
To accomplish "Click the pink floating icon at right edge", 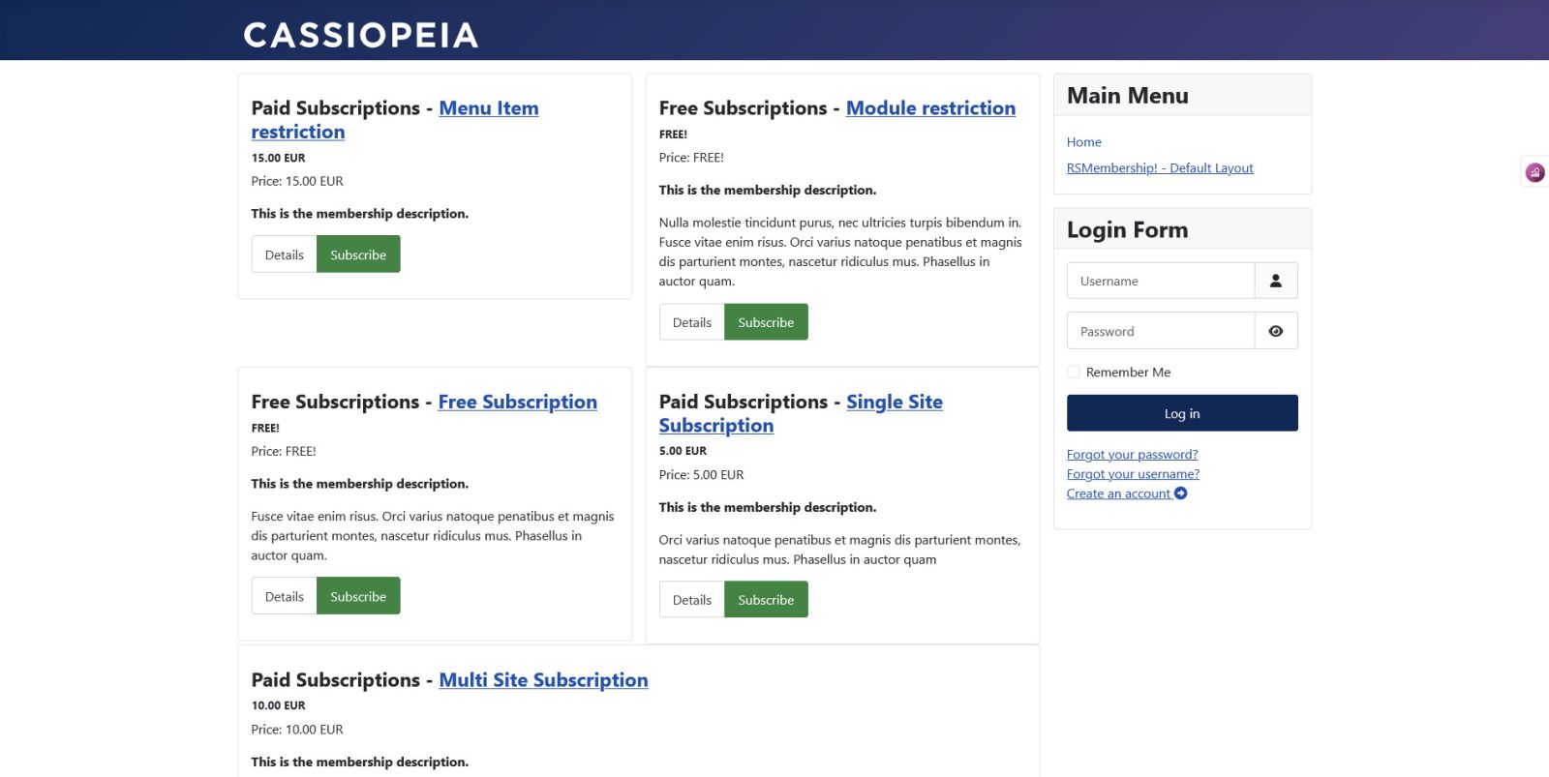I will point(1535,172).
